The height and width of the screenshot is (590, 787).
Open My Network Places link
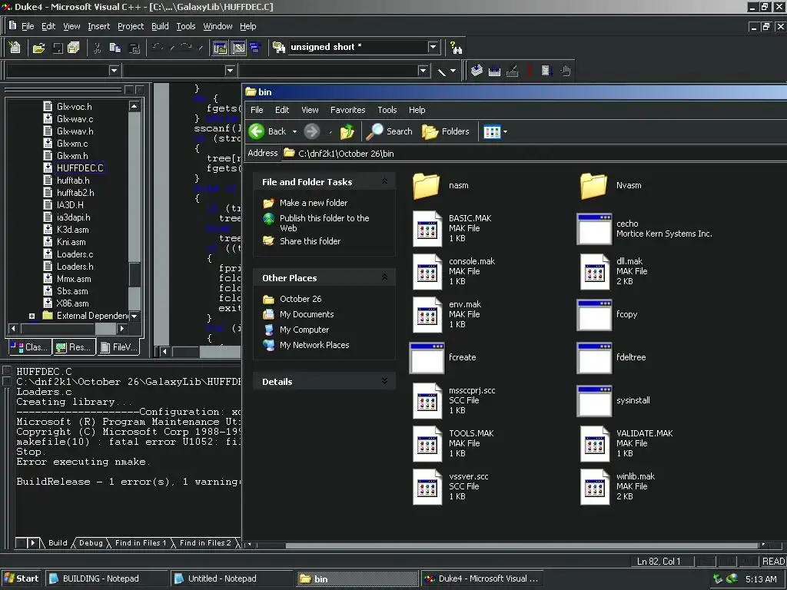314,345
